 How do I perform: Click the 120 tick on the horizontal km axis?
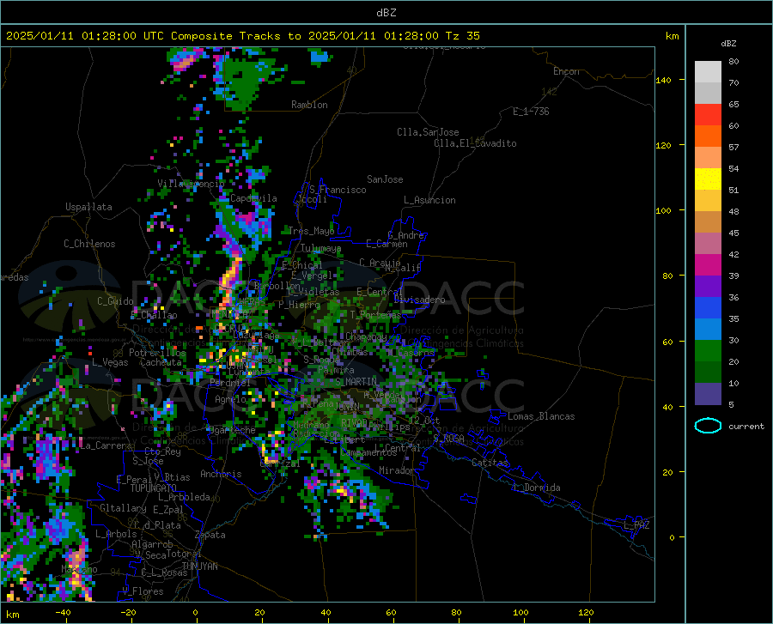click(x=586, y=612)
